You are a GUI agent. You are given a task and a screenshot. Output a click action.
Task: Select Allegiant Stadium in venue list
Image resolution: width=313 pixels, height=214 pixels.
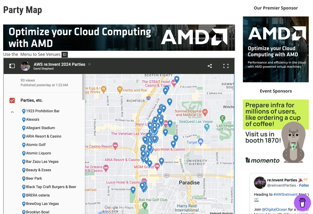tap(40, 128)
